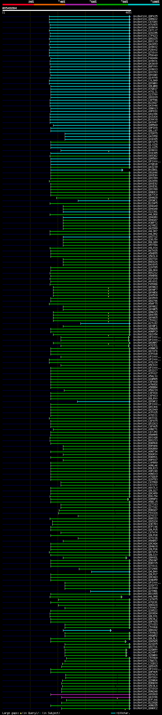Select the label UniRef100_Q6UNM7
The width and height of the screenshot is (162, 715).
coord(145,343)
